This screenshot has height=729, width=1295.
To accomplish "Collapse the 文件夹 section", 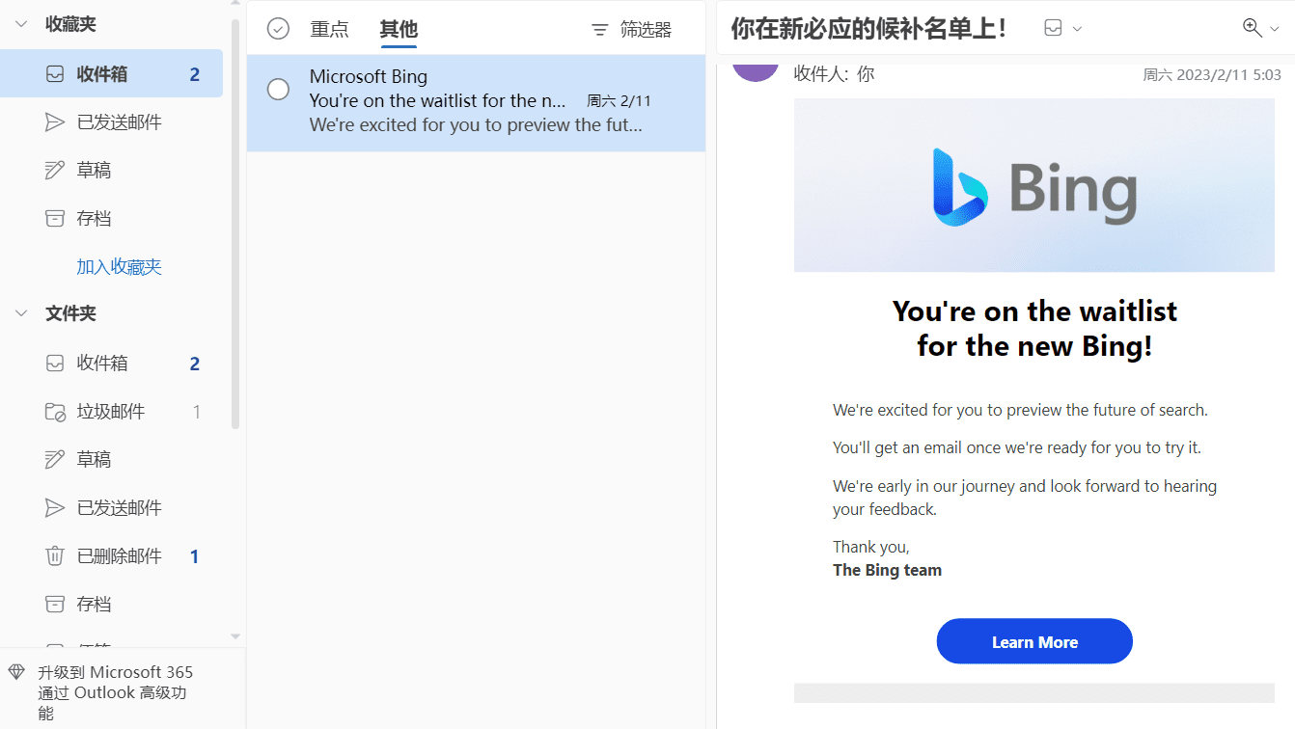I will tap(21, 314).
